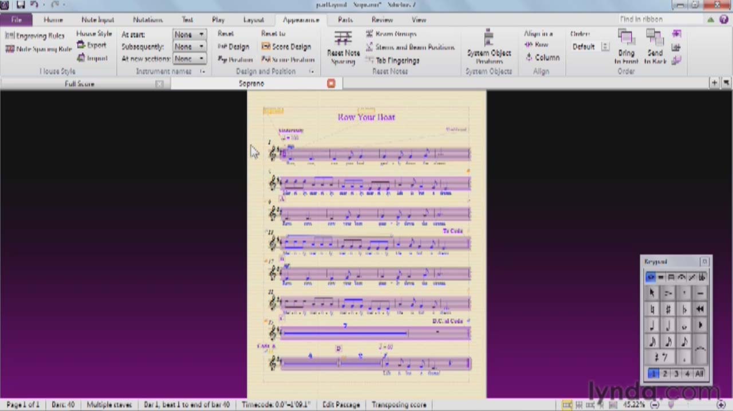Align selected objects in a Row
The image size is (733, 411).
click(537, 45)
